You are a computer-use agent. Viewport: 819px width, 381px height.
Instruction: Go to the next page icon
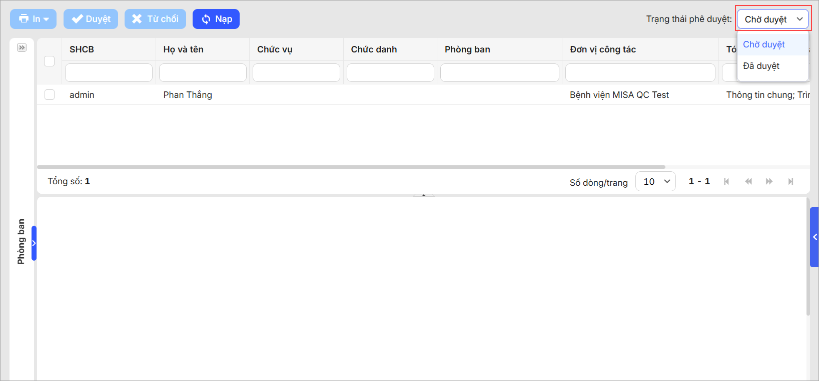(x=769, y=181)
